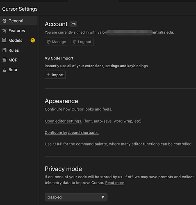Open Configure keyboard shortcuts link
This screenshot has width=196, height=205.
pos(72,132)
